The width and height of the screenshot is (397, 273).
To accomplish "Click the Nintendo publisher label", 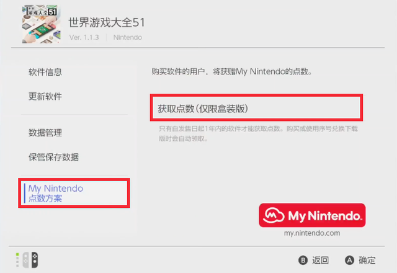I will [128, 37].
